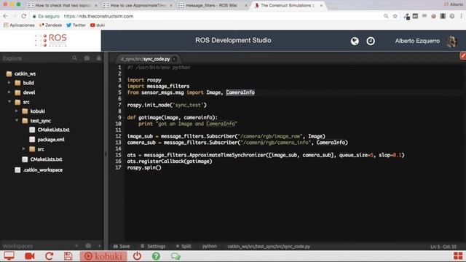Click the browser address bar URL
This screenshot has width=466, height=262.
pos(98,16)
